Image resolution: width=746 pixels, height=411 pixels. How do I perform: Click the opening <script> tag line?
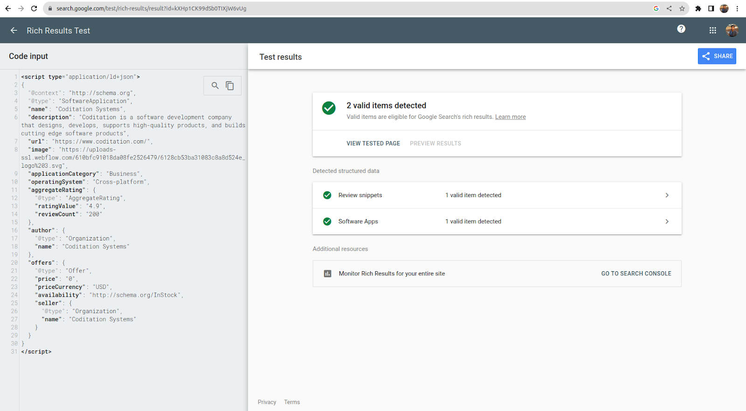tap(80, 77)
